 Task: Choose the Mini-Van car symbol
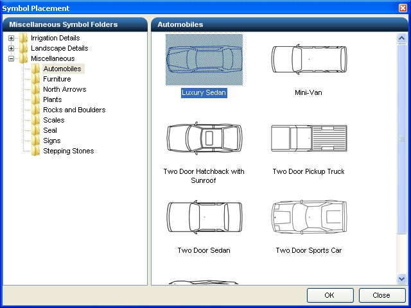point(308,60)
